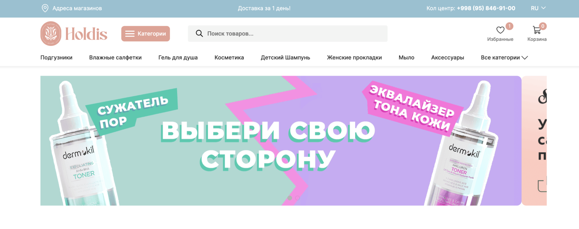Go to Влажные салфетки category
Screen dimensions: 579x229
[115, 58]
